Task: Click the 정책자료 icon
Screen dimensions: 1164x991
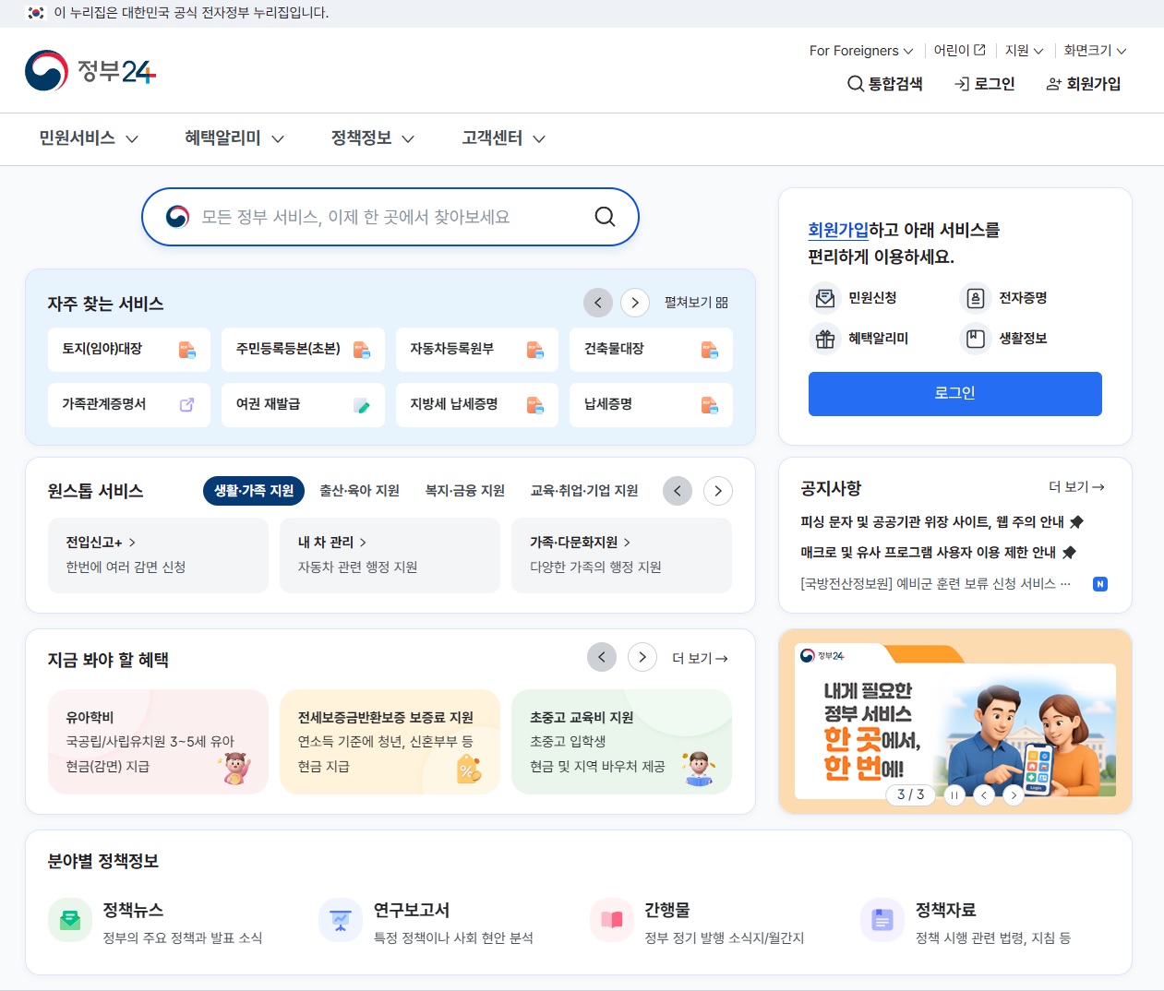Action: click(x=882, y=920)
